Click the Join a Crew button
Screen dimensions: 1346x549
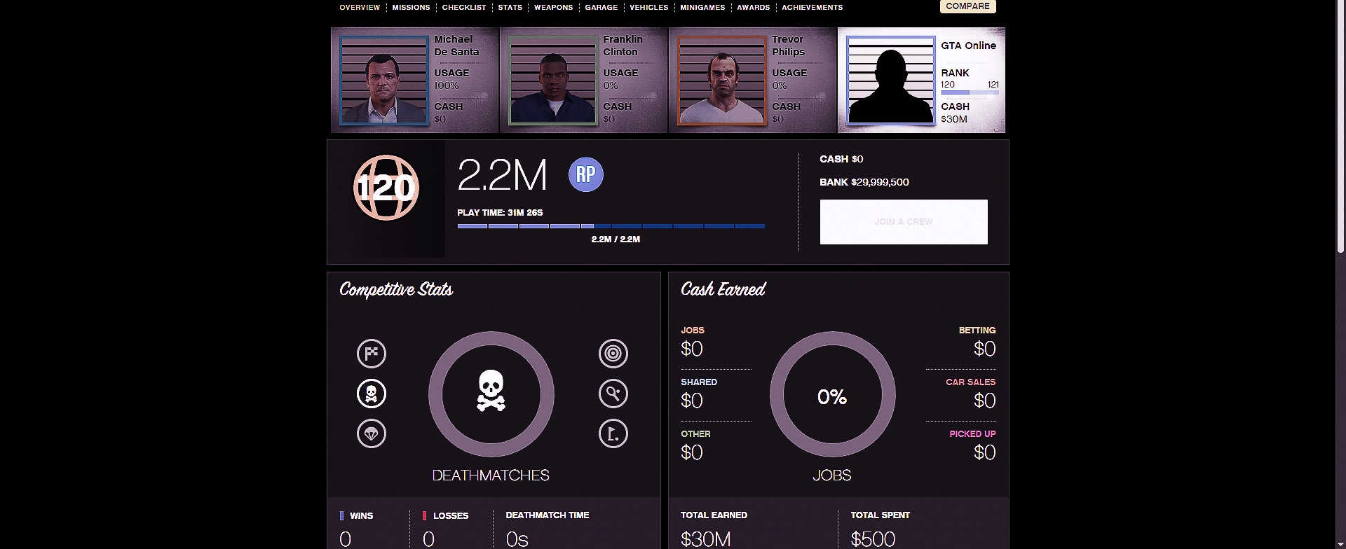pos(904,222)
